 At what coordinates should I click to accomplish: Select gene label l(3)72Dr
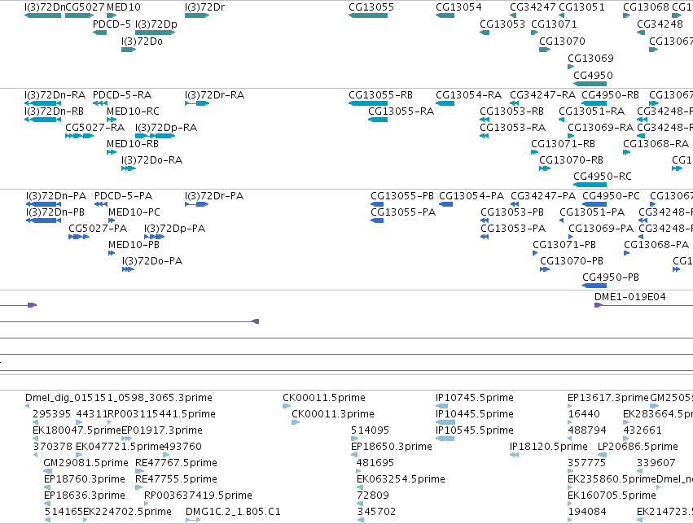coord(204,7)
